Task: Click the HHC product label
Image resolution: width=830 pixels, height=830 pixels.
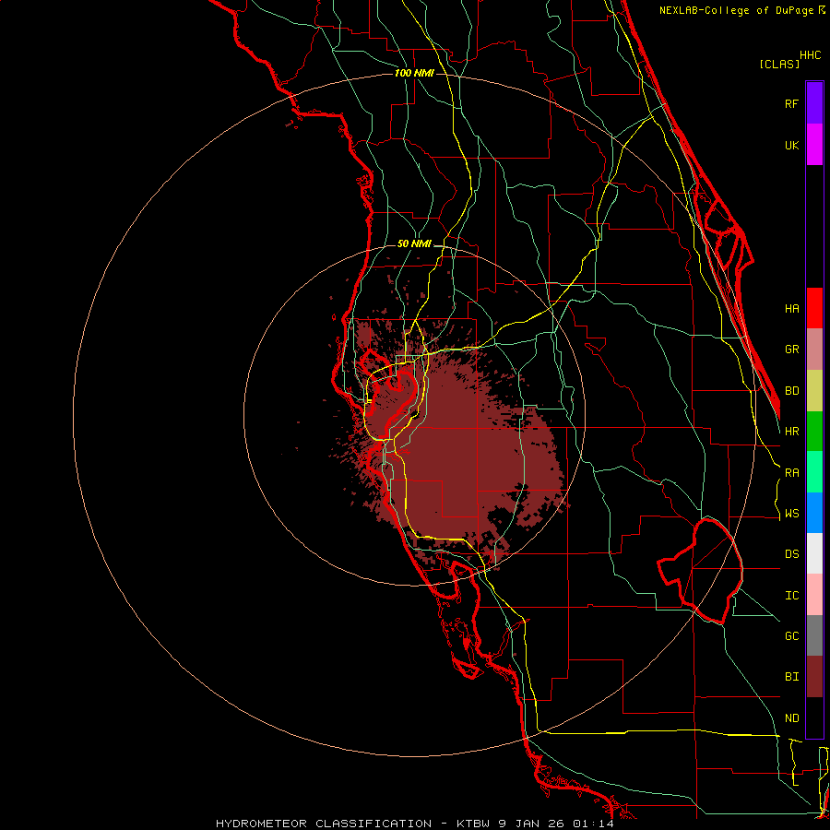Action: (811, 55)
